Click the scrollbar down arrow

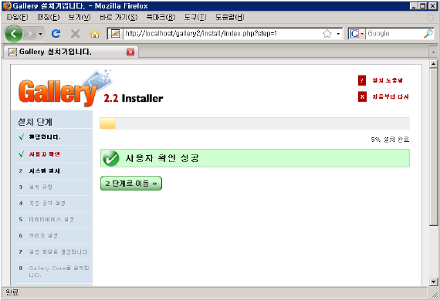434,281
